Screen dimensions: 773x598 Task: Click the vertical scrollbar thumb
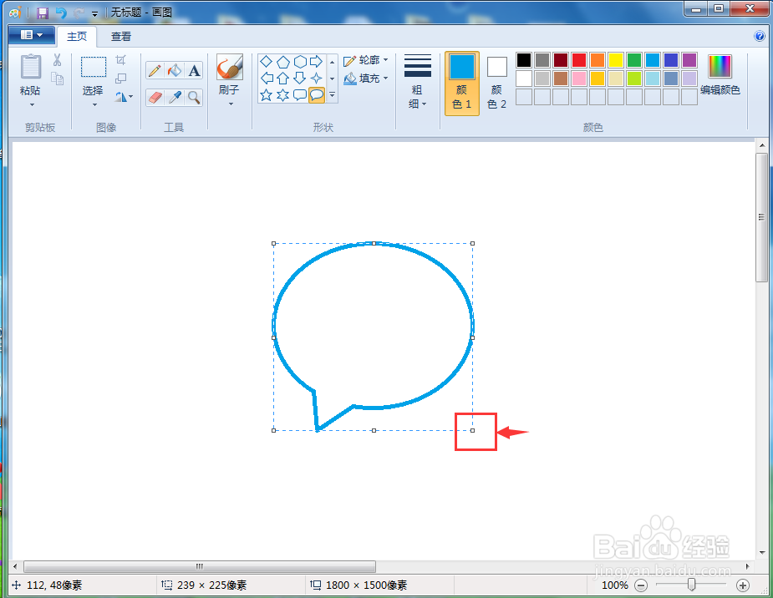tap(761, 217)
